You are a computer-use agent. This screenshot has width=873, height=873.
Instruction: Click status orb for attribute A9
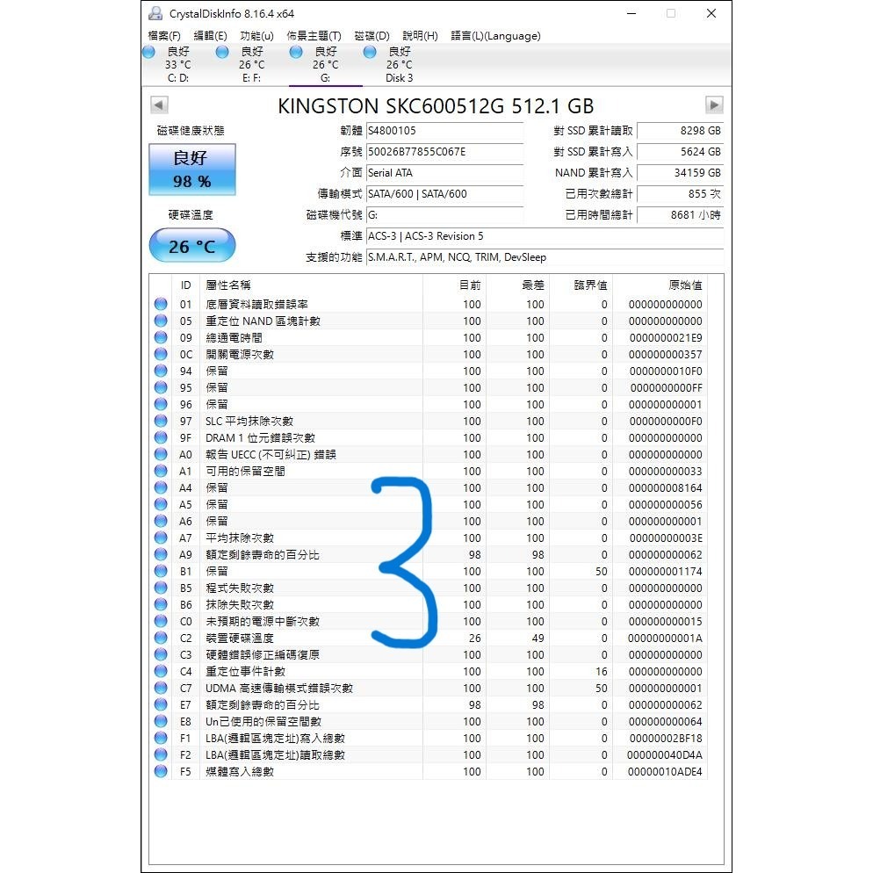coord(161,554)
